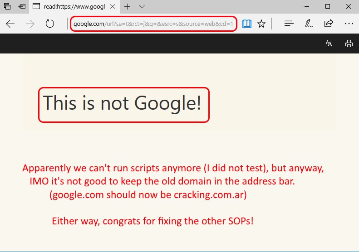This screenshot has width=359, height=252.
Task: Focus the google.com address bar
Action: click(x=153, y=24)
